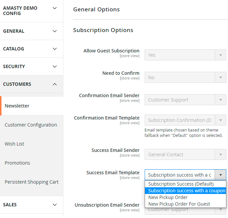This screenshot has width=228, height=218.
Task: Go to Wish List settings
Action: [14, 144]
